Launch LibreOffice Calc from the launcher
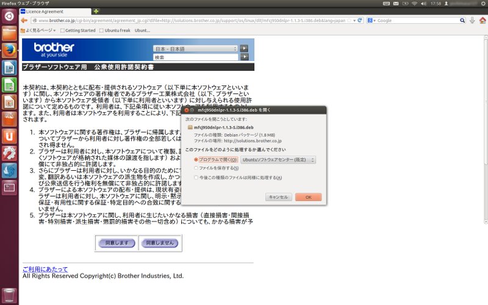 click(9, 85)
